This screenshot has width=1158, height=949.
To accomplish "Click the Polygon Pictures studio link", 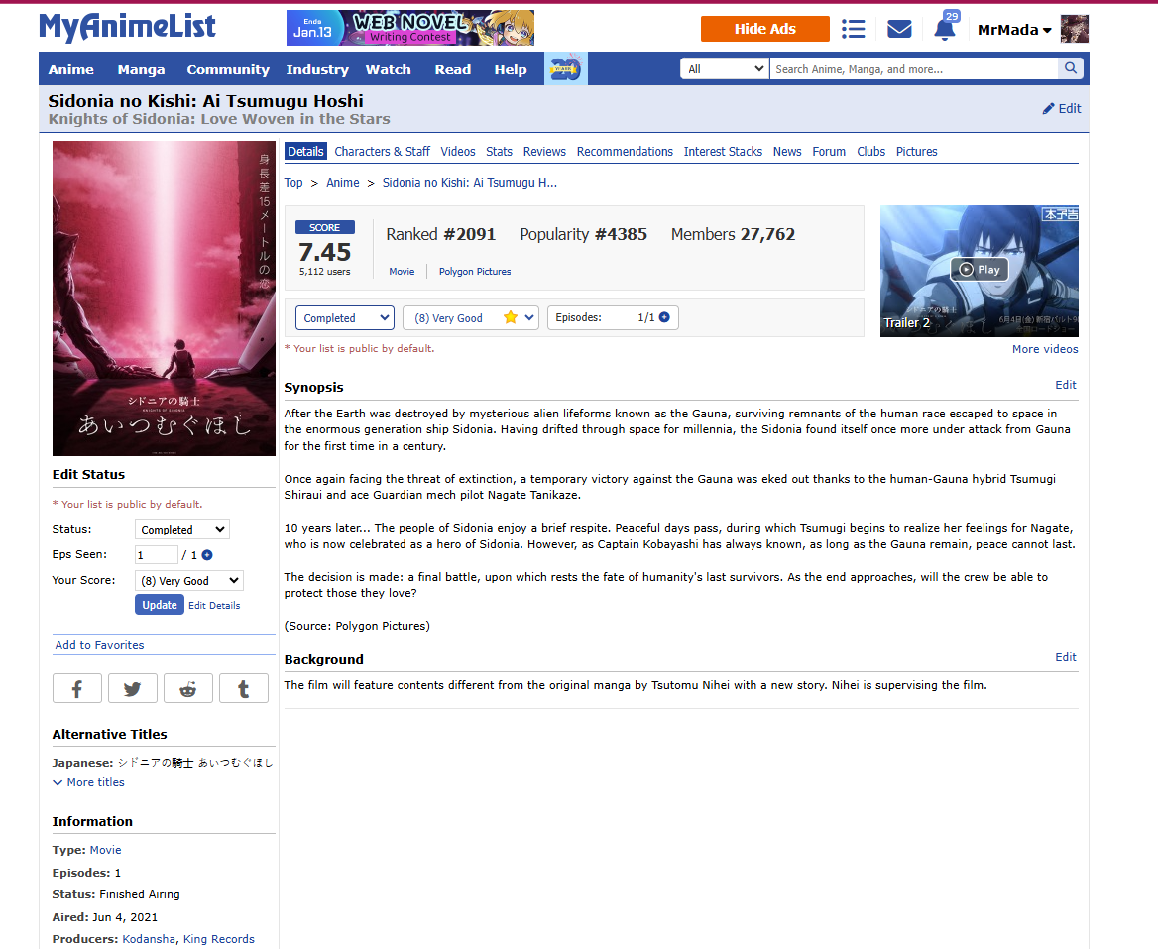I will (x=475, y=272).
